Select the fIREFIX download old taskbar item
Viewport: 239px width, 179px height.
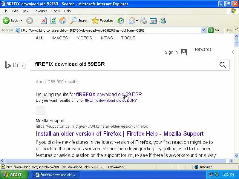point(56,175)
